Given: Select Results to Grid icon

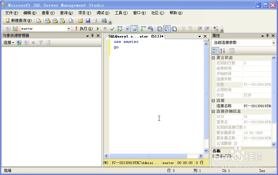Looking at the screenshot, I should point(167,29).
